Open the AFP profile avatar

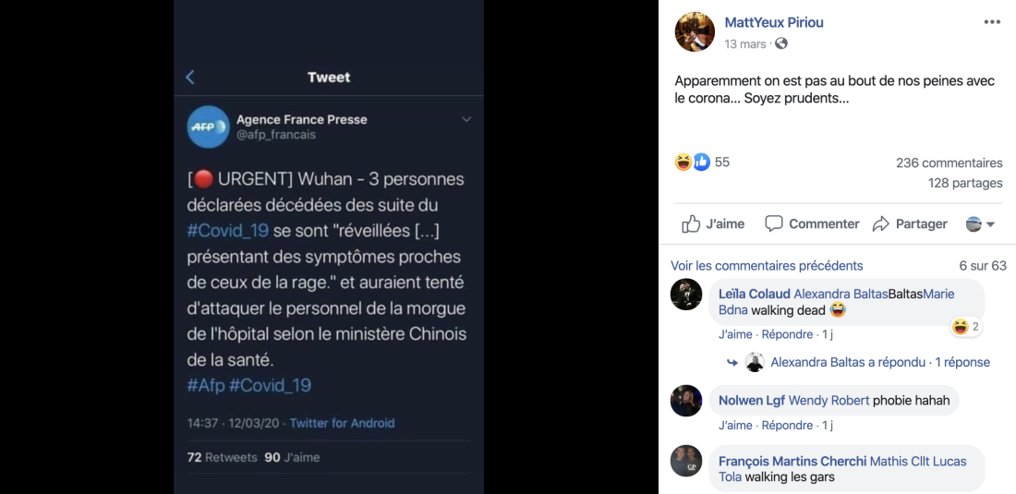pos(208,127)
